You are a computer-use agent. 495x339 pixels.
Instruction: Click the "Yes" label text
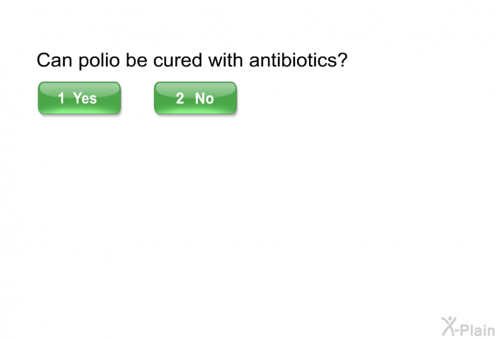click(x=85, y=98)
